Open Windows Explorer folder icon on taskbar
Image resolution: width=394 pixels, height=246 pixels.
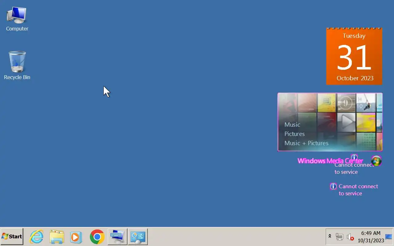pos(57,237)
